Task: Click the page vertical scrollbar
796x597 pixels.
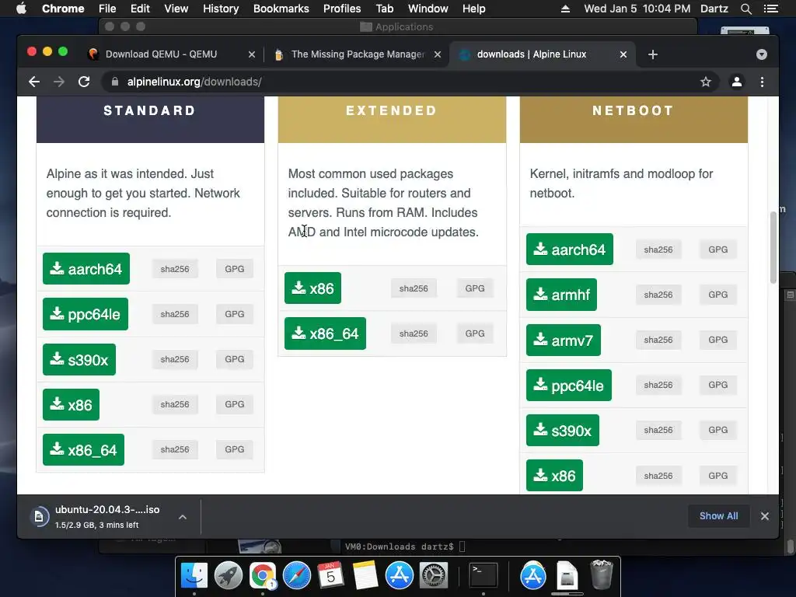Action: click(x=773, y=247)
